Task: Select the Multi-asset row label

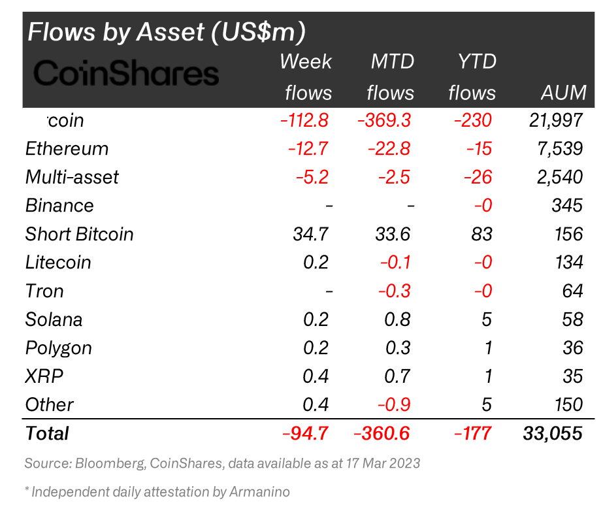Action: pyautogui.click(x=72, y=177)
